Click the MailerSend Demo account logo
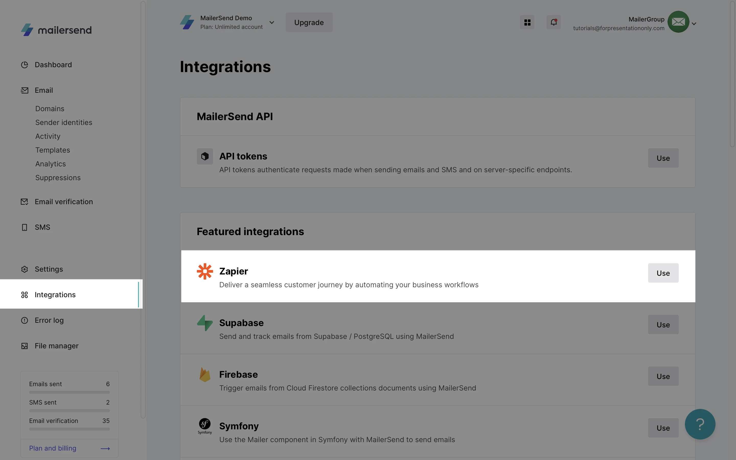736x460 pixels. click(x=187, y=22)
